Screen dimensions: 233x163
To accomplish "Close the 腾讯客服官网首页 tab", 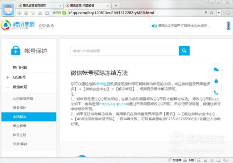I will tap(61, 6).
